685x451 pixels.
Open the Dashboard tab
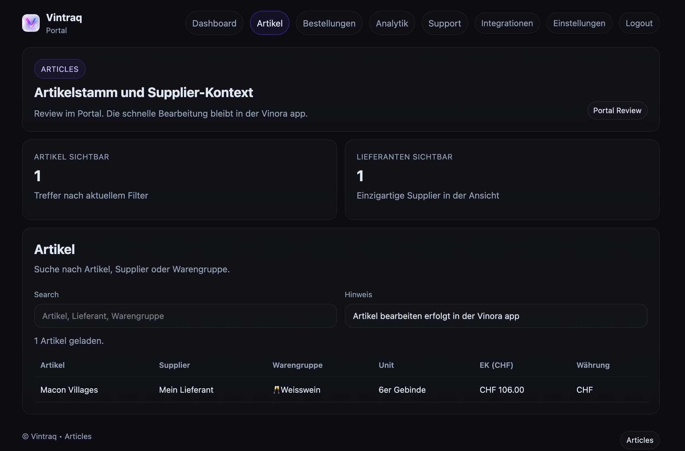click(214, 23)
